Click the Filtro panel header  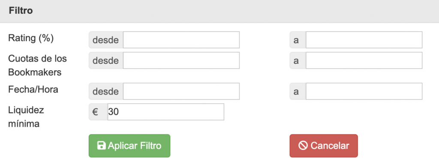pos(219,11)
